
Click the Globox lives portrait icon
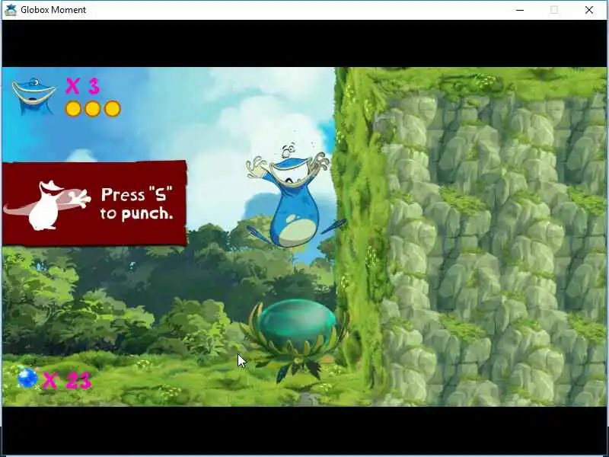tap(33, 96)
